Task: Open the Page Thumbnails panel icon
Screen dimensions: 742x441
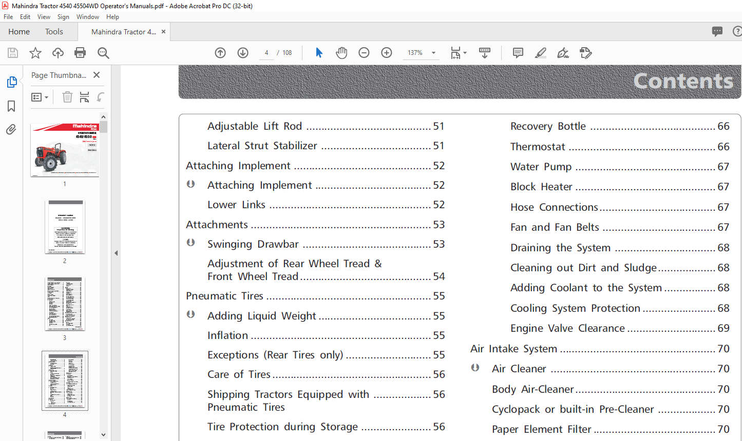Action: tap(11, 82)
